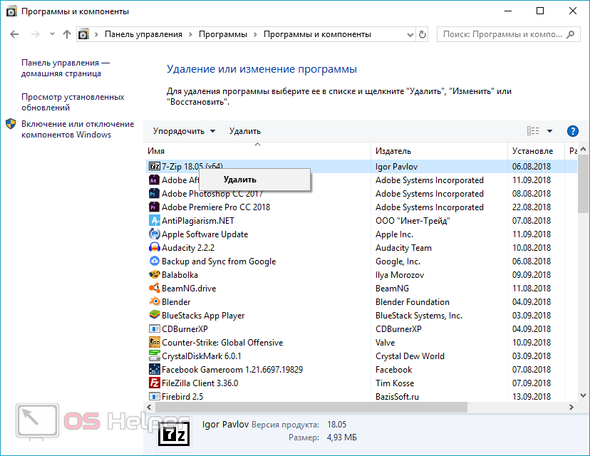Click the FileZilla Client icon
The height and width of the screenshot is (456, 590).
155,383
